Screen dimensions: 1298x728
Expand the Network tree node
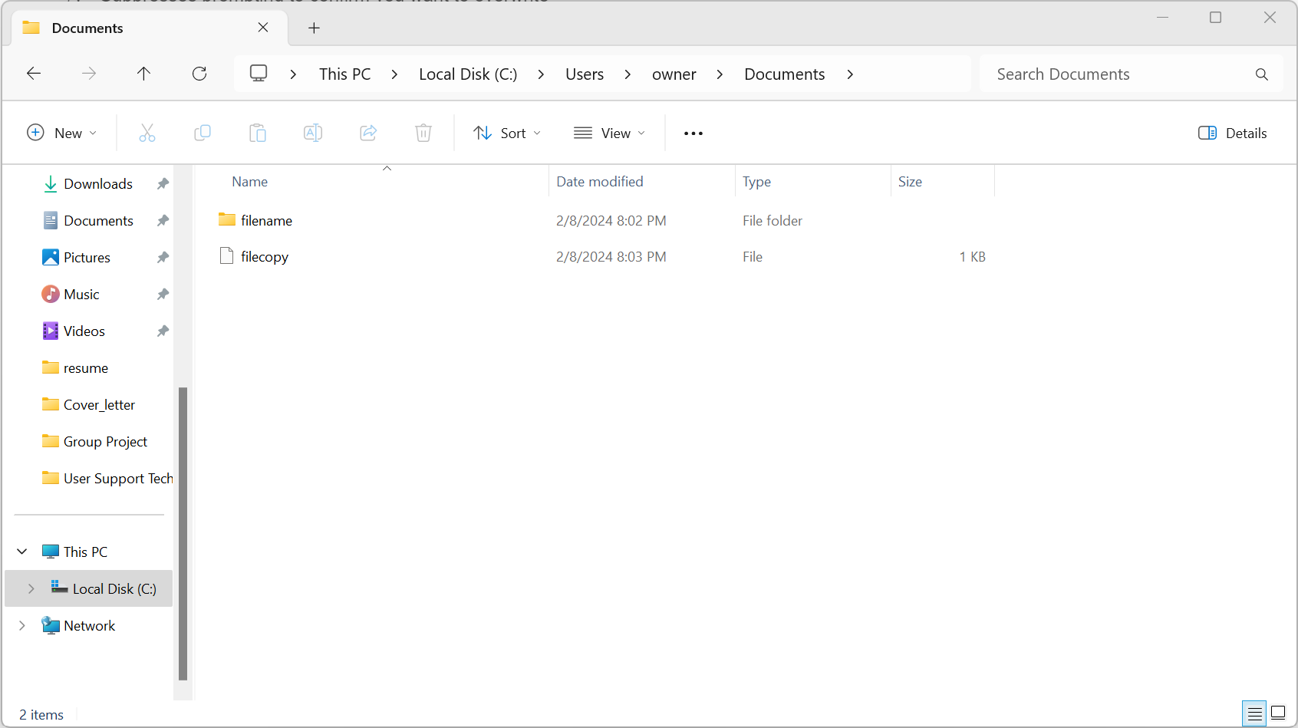point(22,625)
